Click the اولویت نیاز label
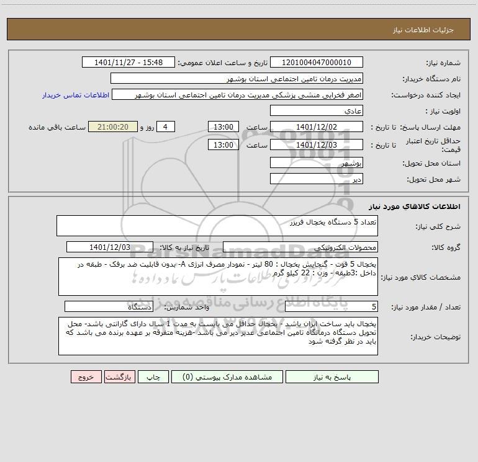The height and width of the screenshot is (462, 478). pyautogui.click(x=443, y=112)
